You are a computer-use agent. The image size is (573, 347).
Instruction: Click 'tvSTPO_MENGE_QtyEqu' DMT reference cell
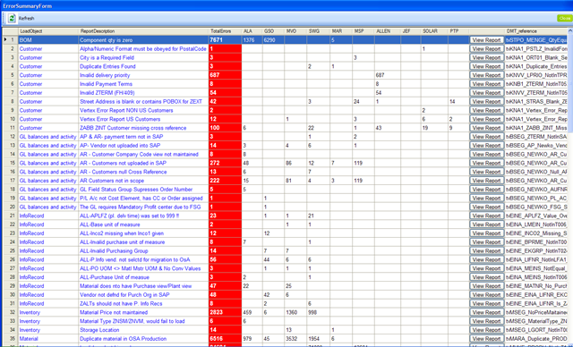pos(536,40)
